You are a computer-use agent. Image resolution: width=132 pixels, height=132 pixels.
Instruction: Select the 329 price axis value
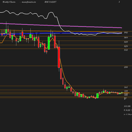click(126, 46)
